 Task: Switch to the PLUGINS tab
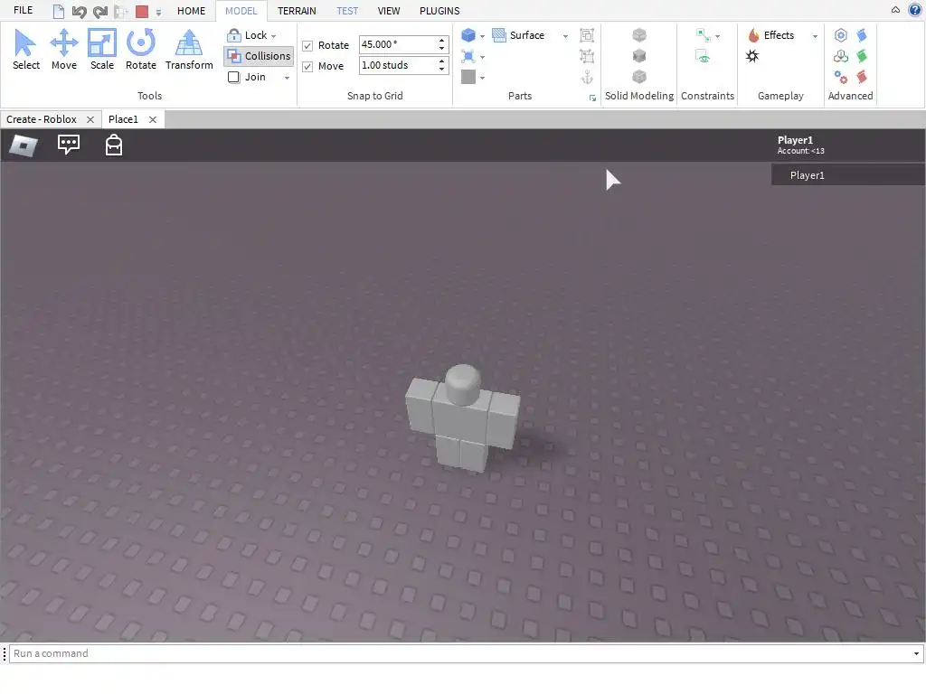pos(439,11)
